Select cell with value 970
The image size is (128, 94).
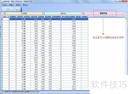[69, 84]
